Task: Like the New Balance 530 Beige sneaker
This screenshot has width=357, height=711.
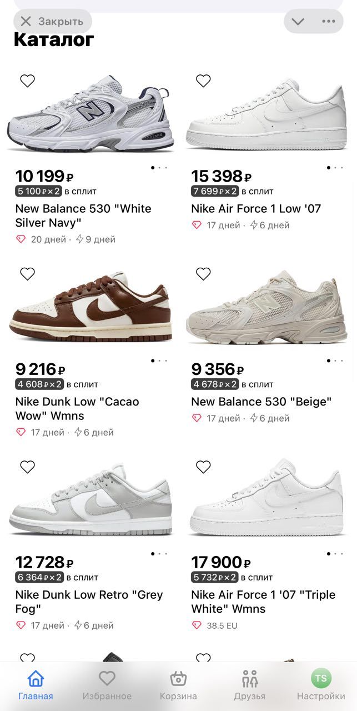Action: click(203, 274)
